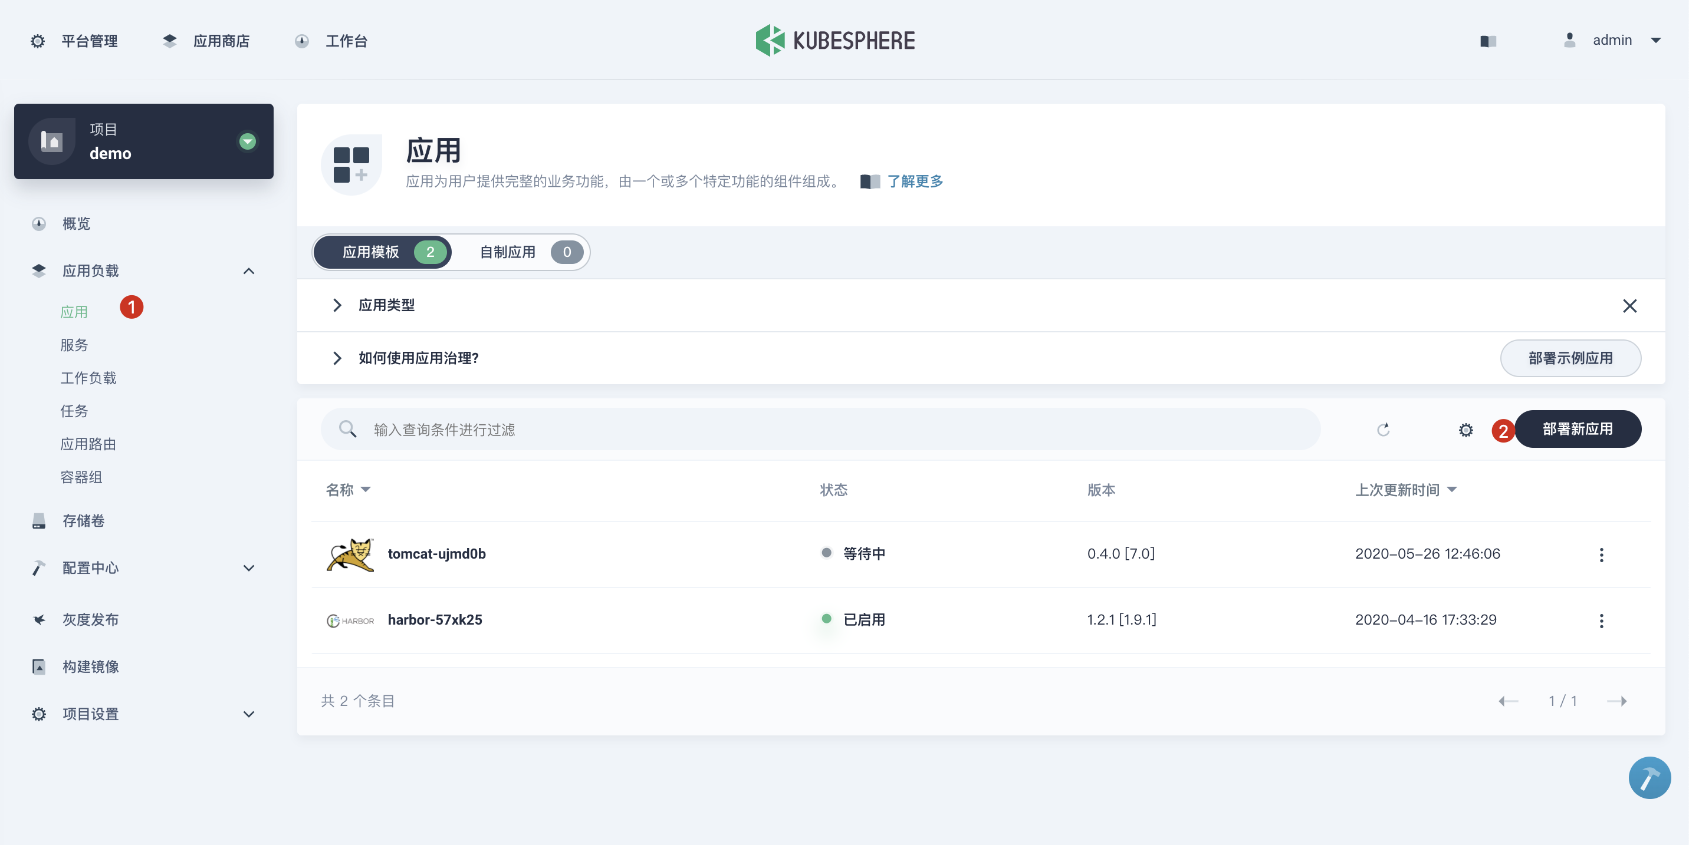Click the refresh list icon
The width and height of the screenshot is (1689, 845).
[x=1383, y=430]
